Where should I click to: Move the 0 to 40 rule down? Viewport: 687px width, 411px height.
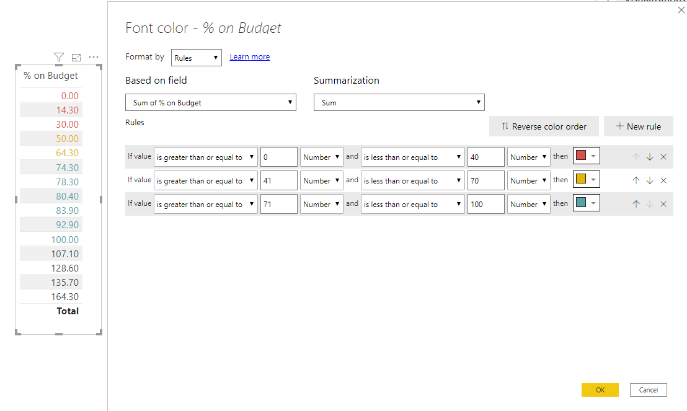pyautogui.click(x=650, y=157)
